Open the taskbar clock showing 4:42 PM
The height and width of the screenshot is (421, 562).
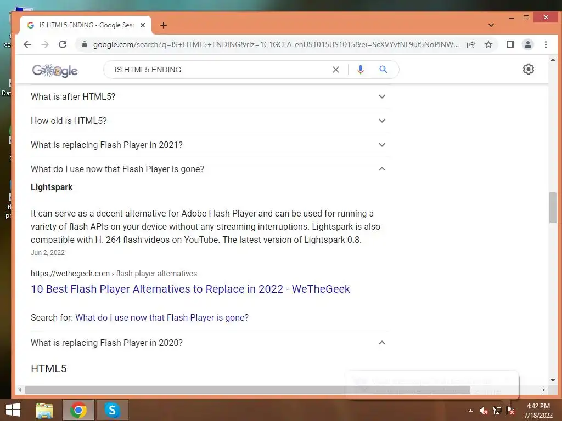tap(538, 411)
